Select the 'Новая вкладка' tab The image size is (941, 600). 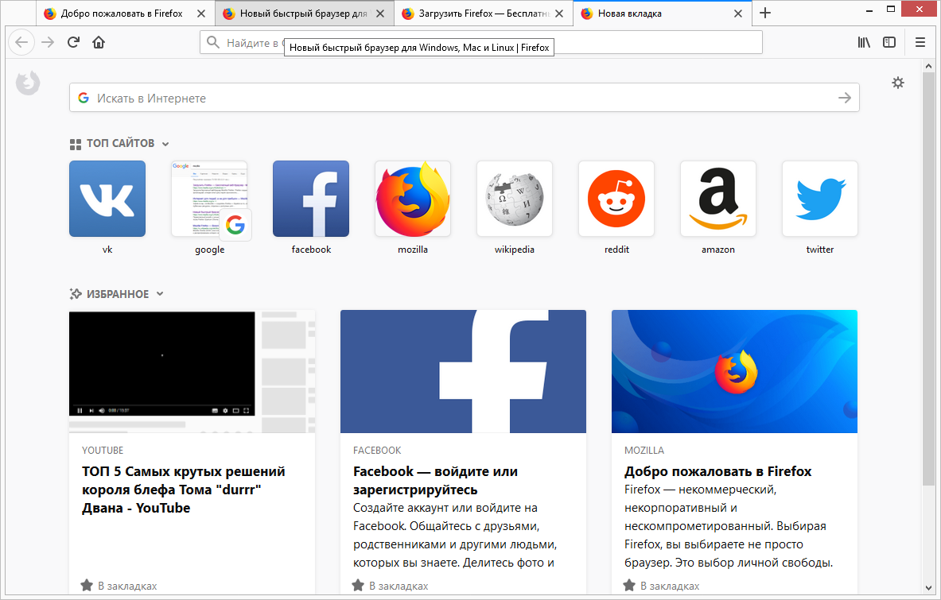pos(663,14)
